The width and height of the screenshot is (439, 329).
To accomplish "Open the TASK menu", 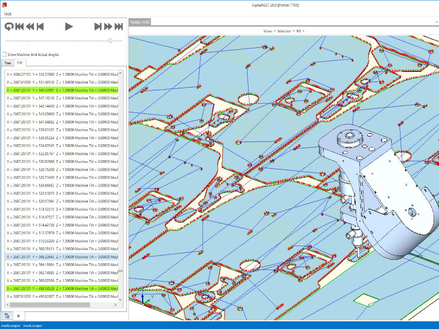I will pos(8,14).
